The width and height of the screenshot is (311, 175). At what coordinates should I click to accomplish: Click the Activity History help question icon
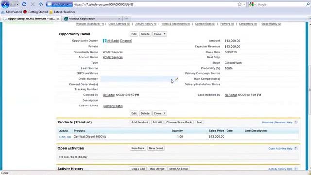(296, 169)
